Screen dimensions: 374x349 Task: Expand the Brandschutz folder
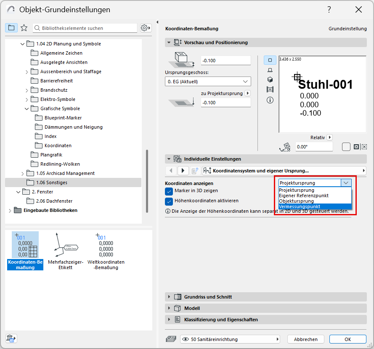pyautogui.click(x=27, y=90)
